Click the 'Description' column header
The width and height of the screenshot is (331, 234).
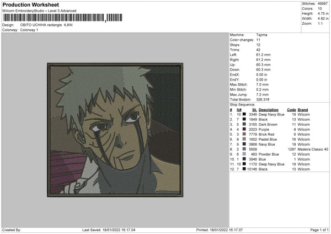tap(268, 110)
